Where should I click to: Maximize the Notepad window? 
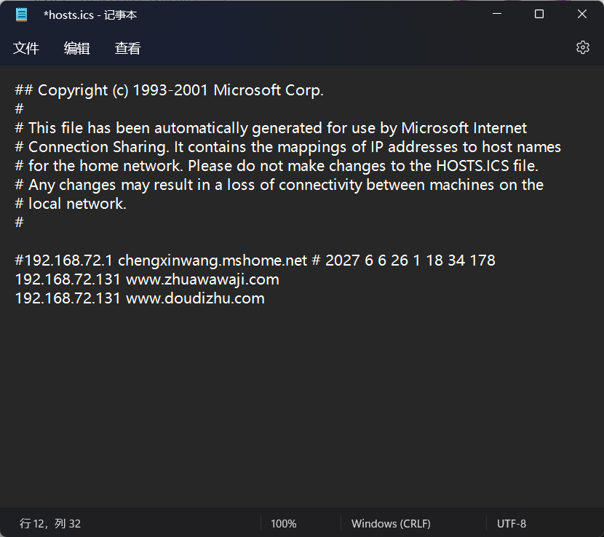[539, 14]
